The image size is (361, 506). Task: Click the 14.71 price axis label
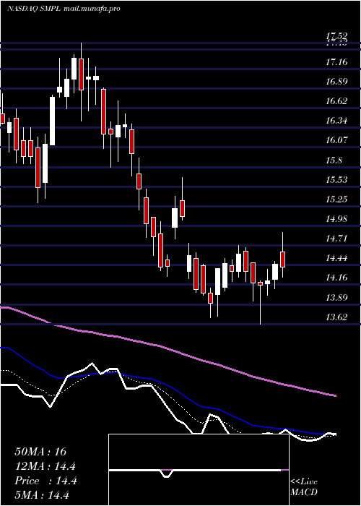tap(336, 239)
